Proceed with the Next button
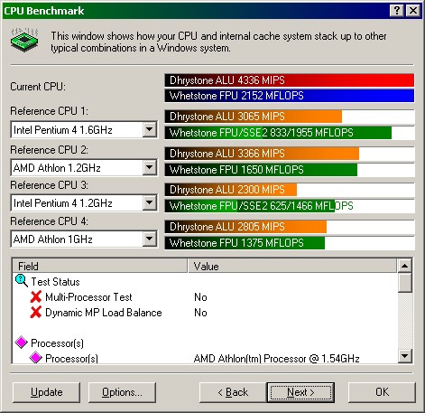This screenshot has width=425, height=413. (x=300, y=392)
